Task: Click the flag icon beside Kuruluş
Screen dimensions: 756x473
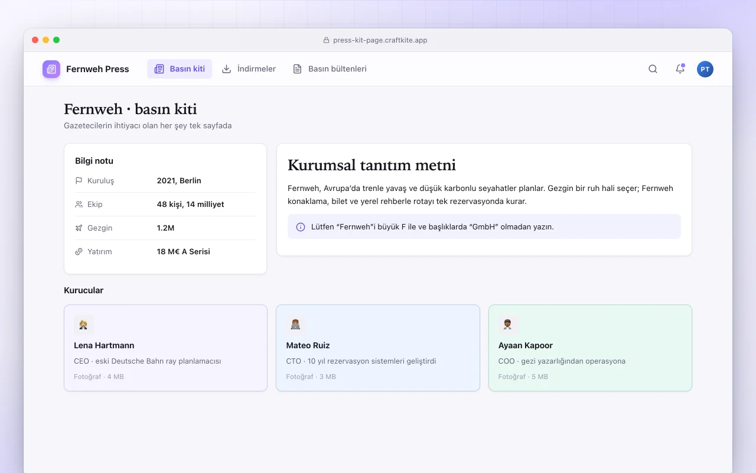Action: pyautogui.click(x=79, y=181)
